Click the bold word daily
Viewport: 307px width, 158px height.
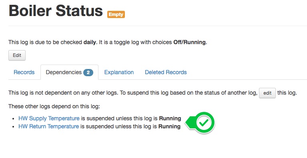click(90, 42)
